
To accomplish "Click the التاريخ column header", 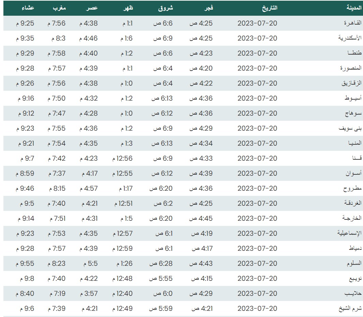I will pyautogui.click(x=270, y=8).
